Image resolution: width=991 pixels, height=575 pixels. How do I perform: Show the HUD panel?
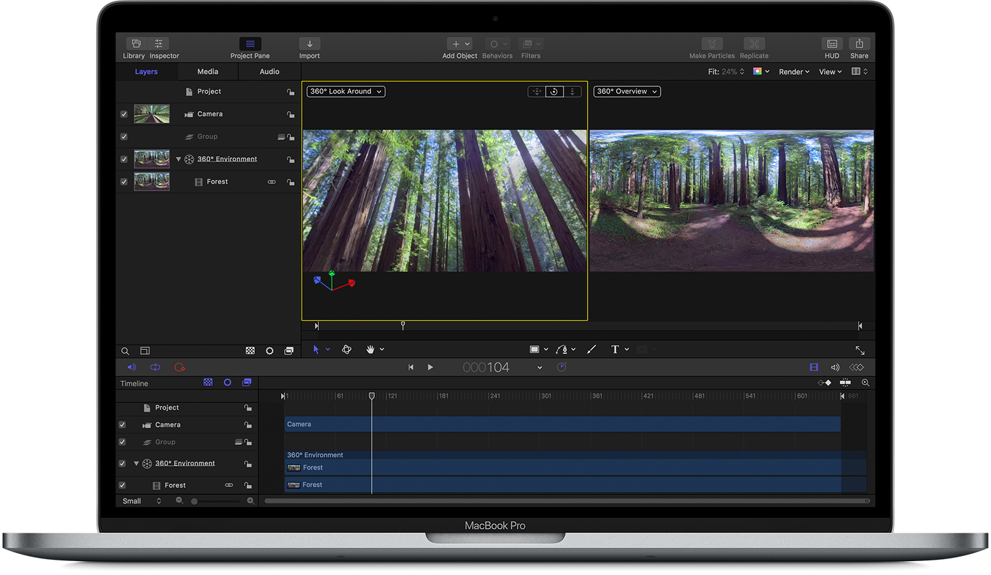click(832, 44)
